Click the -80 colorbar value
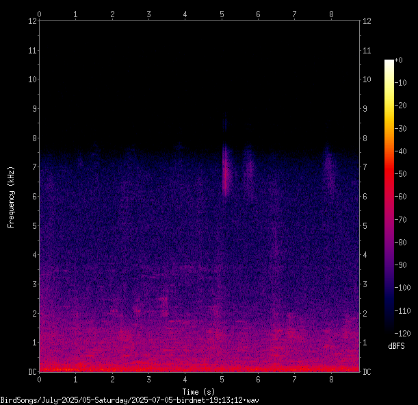Screen dimensions: 418x405 point(401,242)
